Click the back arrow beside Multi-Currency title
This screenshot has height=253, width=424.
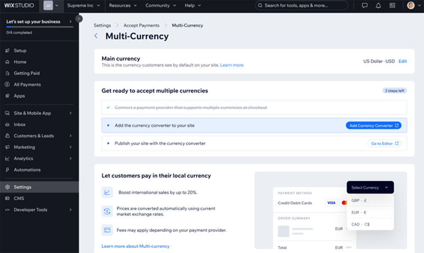[96, 36]
